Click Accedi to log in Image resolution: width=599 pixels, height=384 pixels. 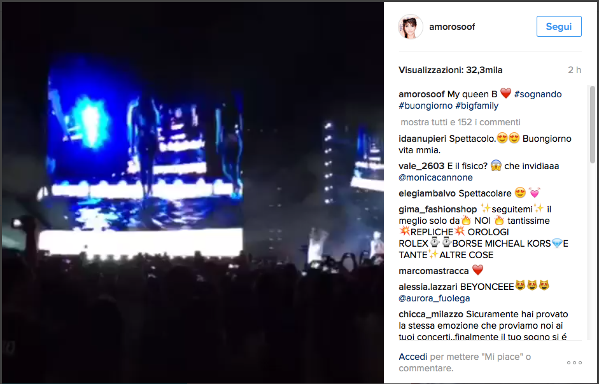click(413, 357)
